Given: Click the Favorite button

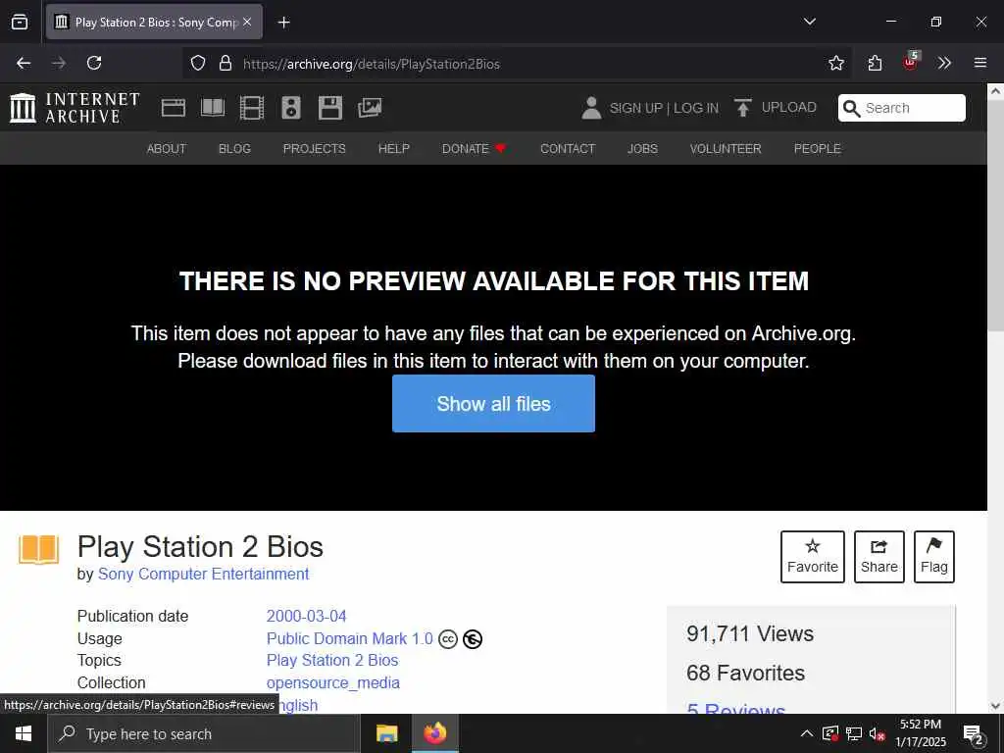Looking at the screenshot, I should (x=813, y=557).
